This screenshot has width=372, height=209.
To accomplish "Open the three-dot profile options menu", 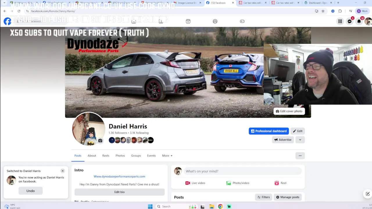I will tap(300, 156).
